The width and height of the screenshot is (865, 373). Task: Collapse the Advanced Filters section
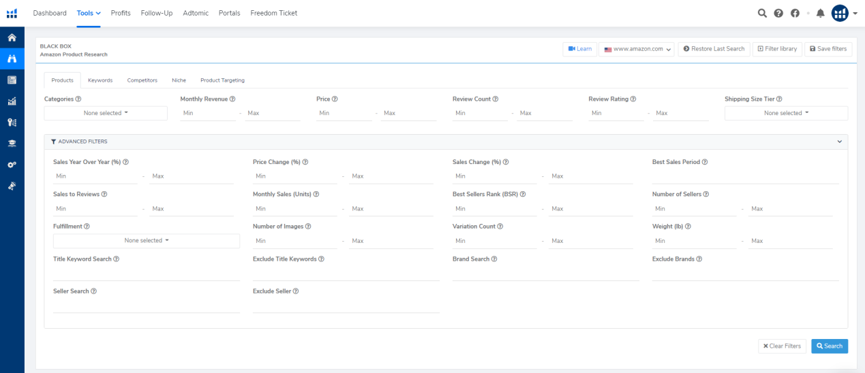[839, 142]
